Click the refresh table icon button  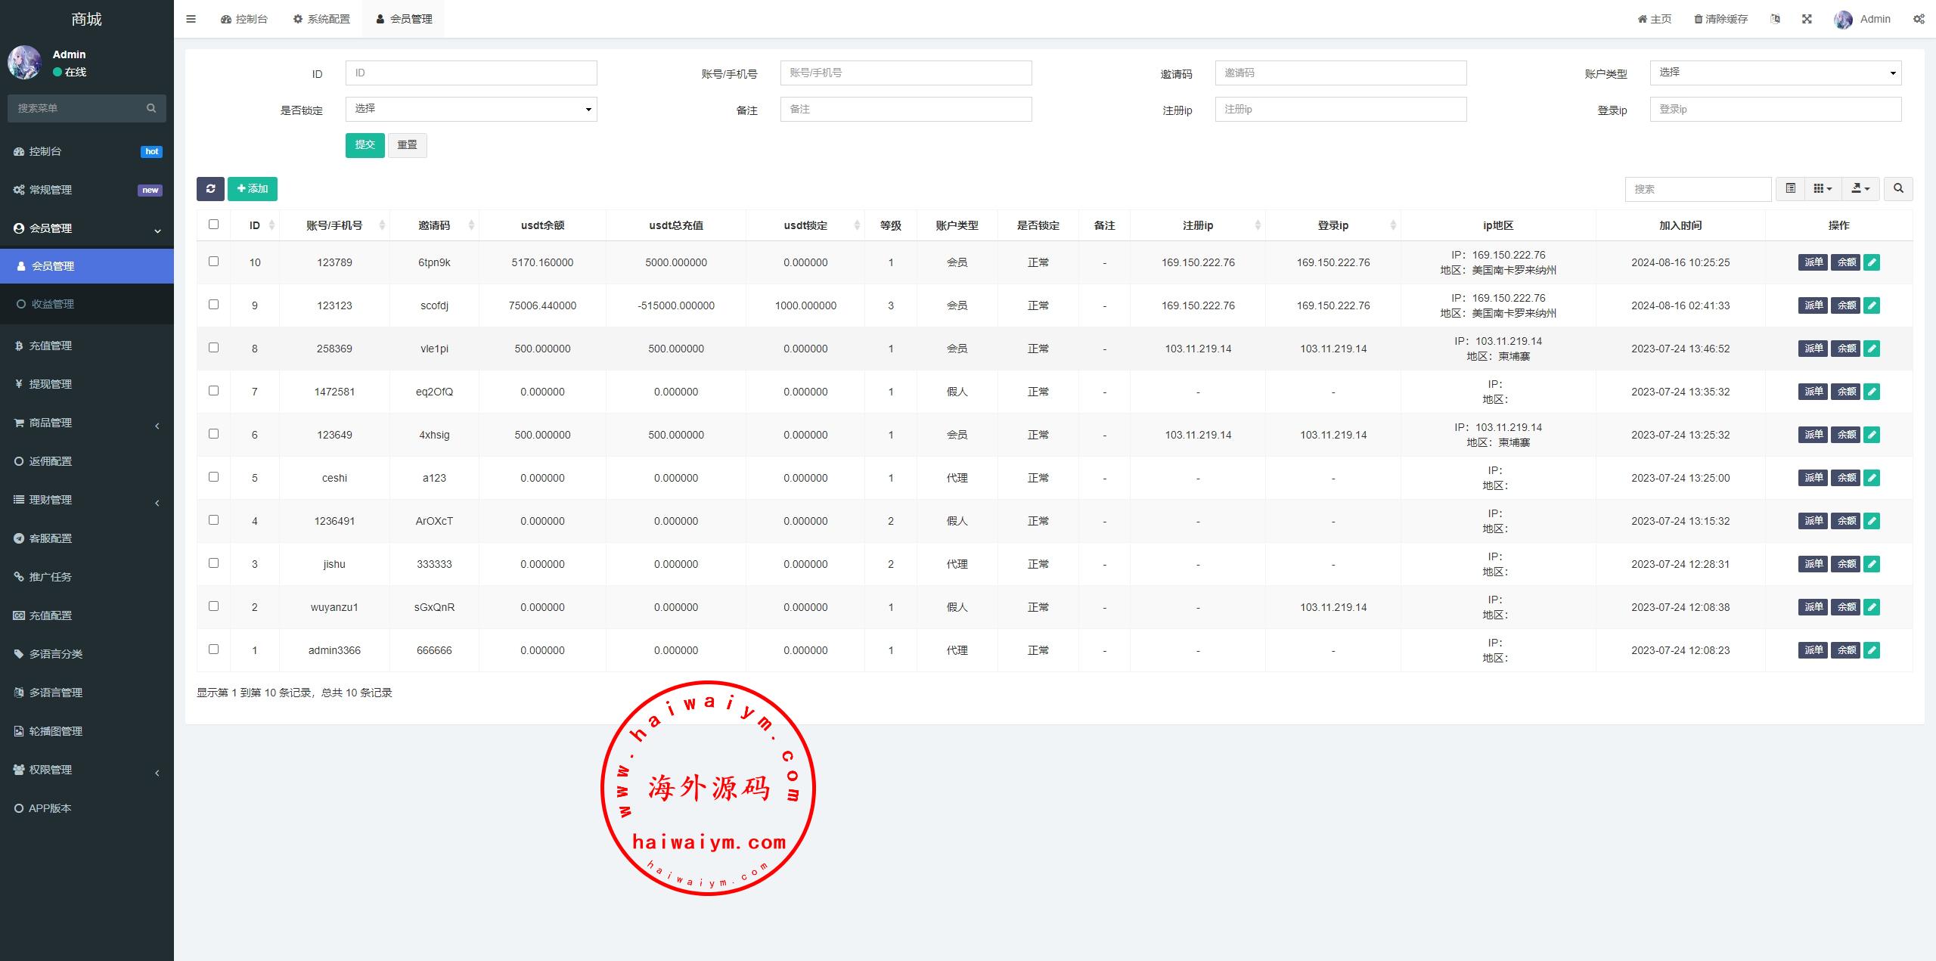[210, 189]
